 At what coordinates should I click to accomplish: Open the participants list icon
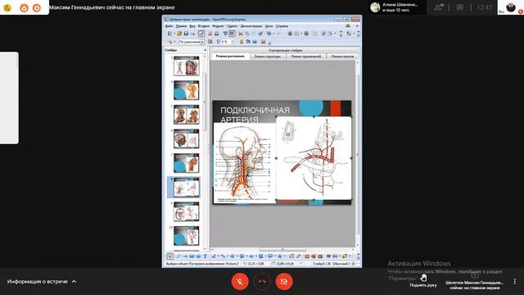click(x=439, y=7)
